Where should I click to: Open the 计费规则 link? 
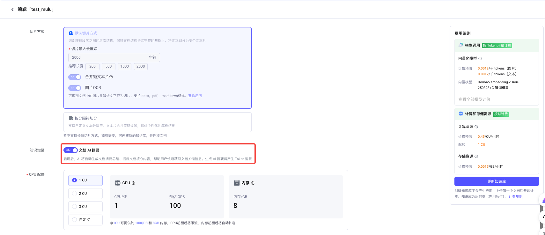pyautogui.click(x=515, y=196)
